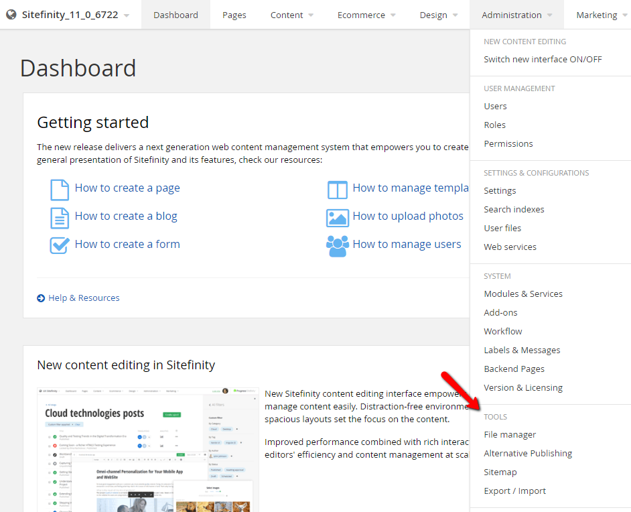This screenshot has width=631, height=512.
Task: Select Alternative Publishing menu entry
Action: click(528, 453)
